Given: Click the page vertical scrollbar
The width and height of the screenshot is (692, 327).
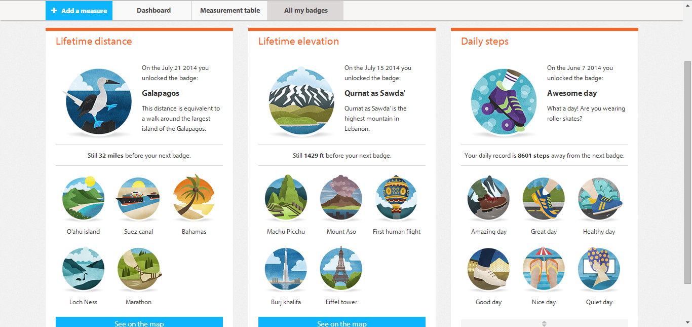Looking at the screenshot, I should pyautogui.click(x=687, y=172).
